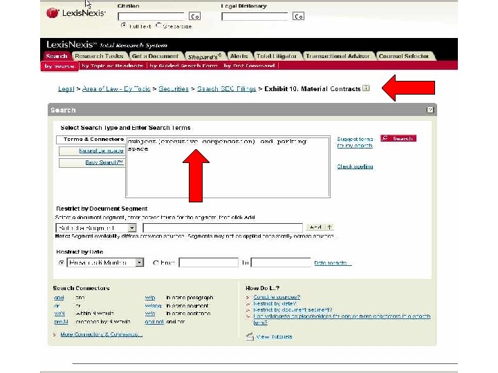Select the by Dot Command sub-tab
Image resolution: width=498 pixels, height=373 pixels.
tap(249, 66)
